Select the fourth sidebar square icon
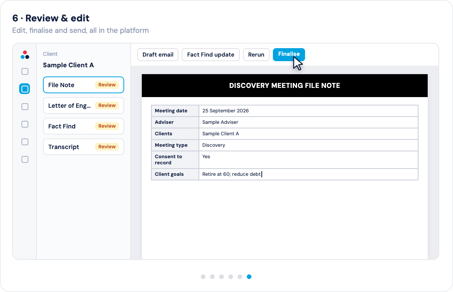The height and width of the screenshot is (292, 453). coord(25,124)
